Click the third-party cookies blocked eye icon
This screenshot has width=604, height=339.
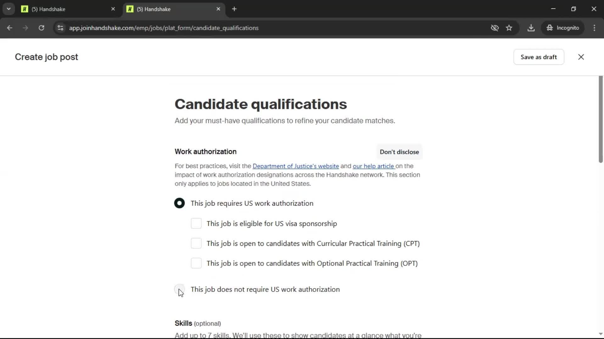pos(495,28)
